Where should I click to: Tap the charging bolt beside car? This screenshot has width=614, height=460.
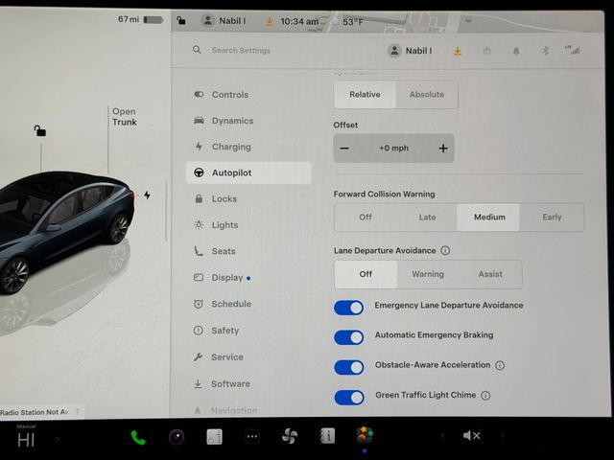pyautogui.click(x=147, y=195)
